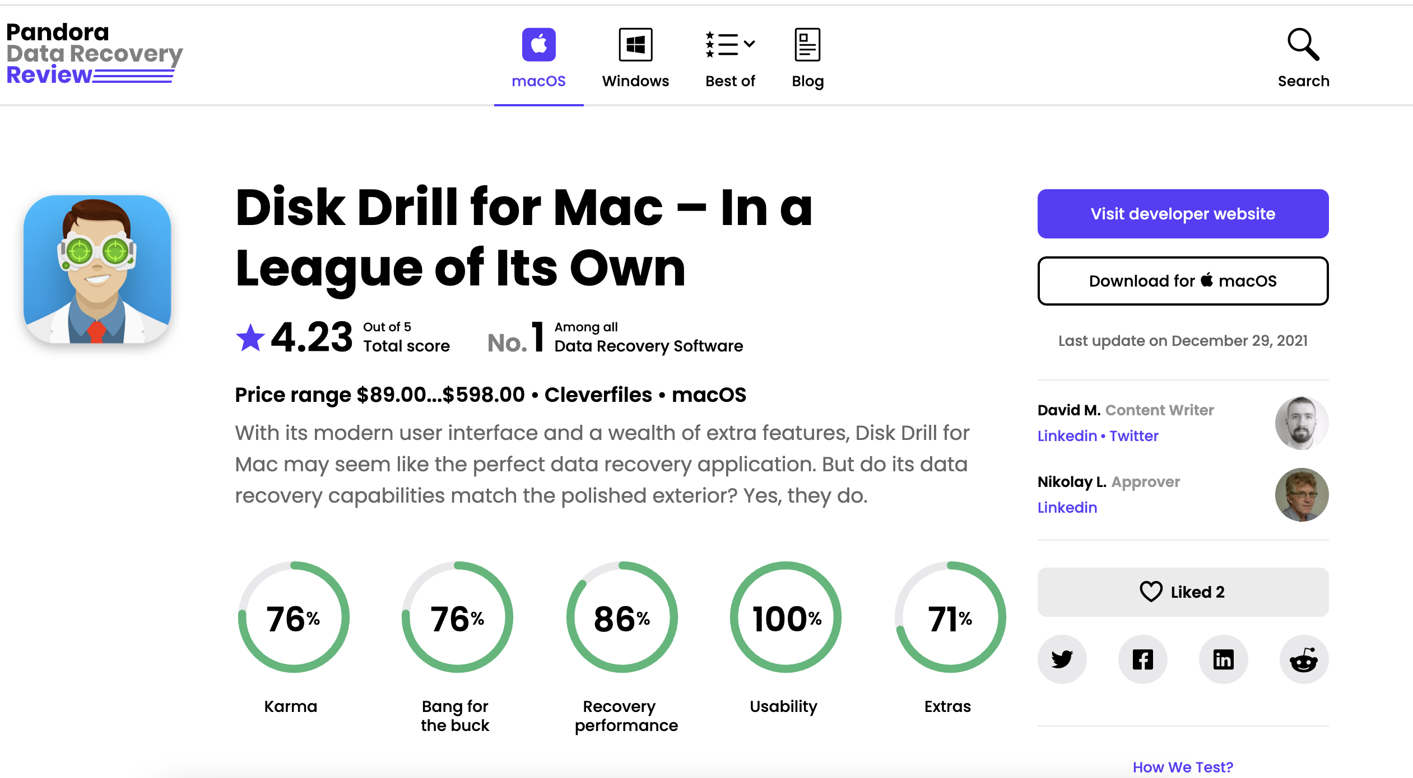Open David M.'s Linkedin link
The height and width of the screenshot is (778, 1413).
[1067, 436]
